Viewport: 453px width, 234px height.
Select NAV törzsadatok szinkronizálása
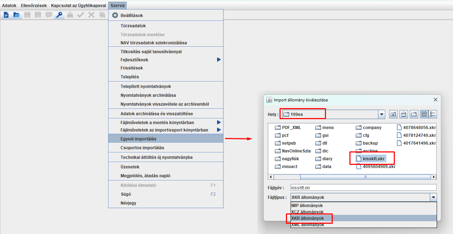[x=166, y=43]
